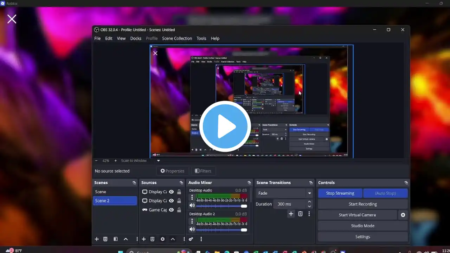The image size is (450, 253).
Task: Open scene filters icon in Scenes toolbar
Action: [115, 239]
